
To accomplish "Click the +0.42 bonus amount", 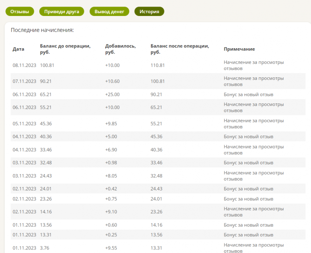I will (x=111, y=189).
